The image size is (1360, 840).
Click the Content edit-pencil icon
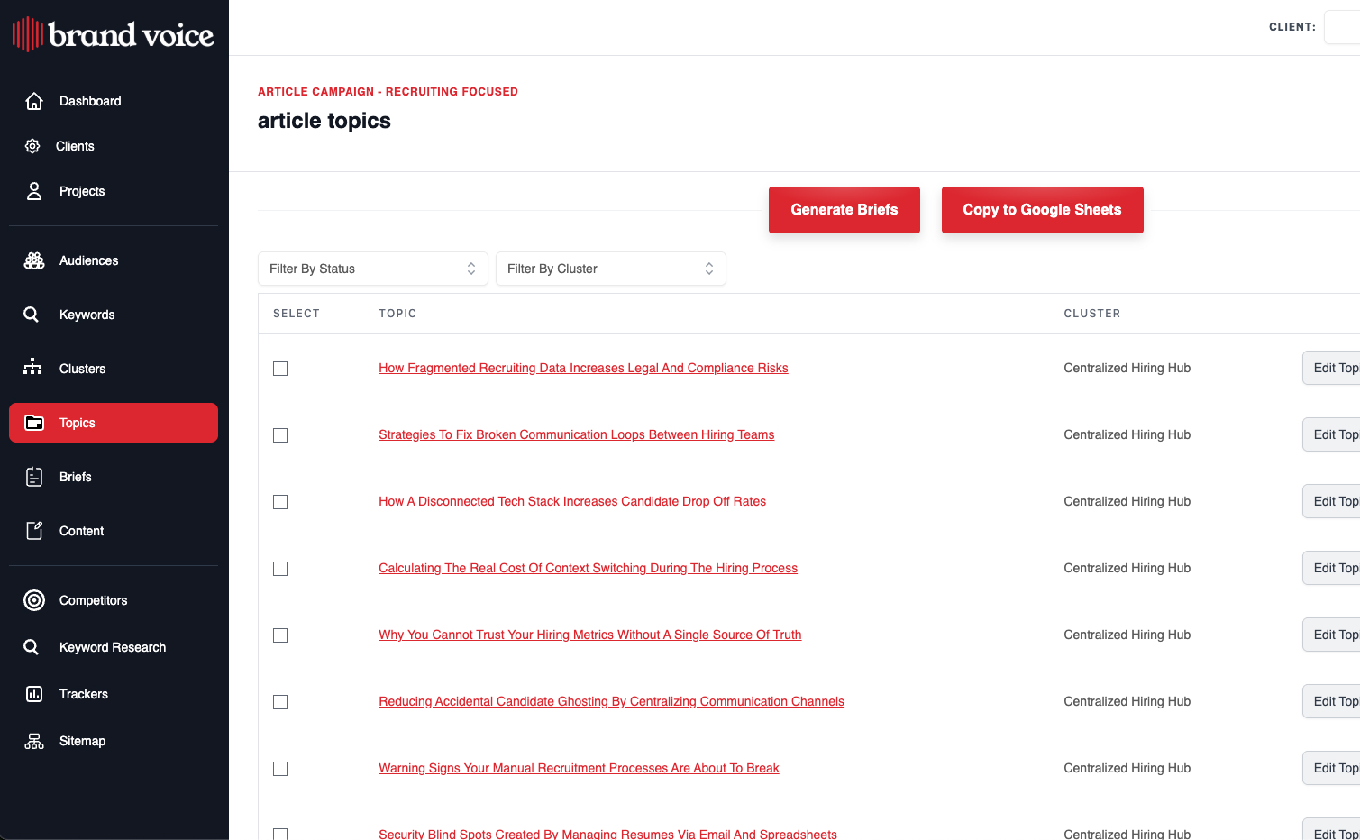coord(34,531)
